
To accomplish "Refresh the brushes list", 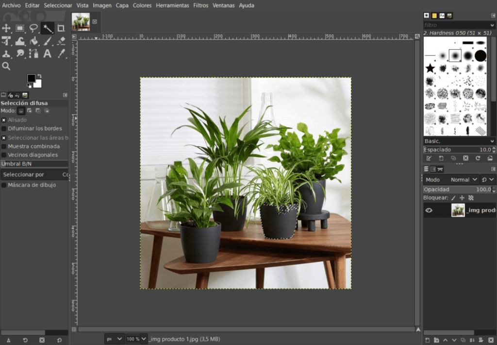I will (x=478, y=158).
